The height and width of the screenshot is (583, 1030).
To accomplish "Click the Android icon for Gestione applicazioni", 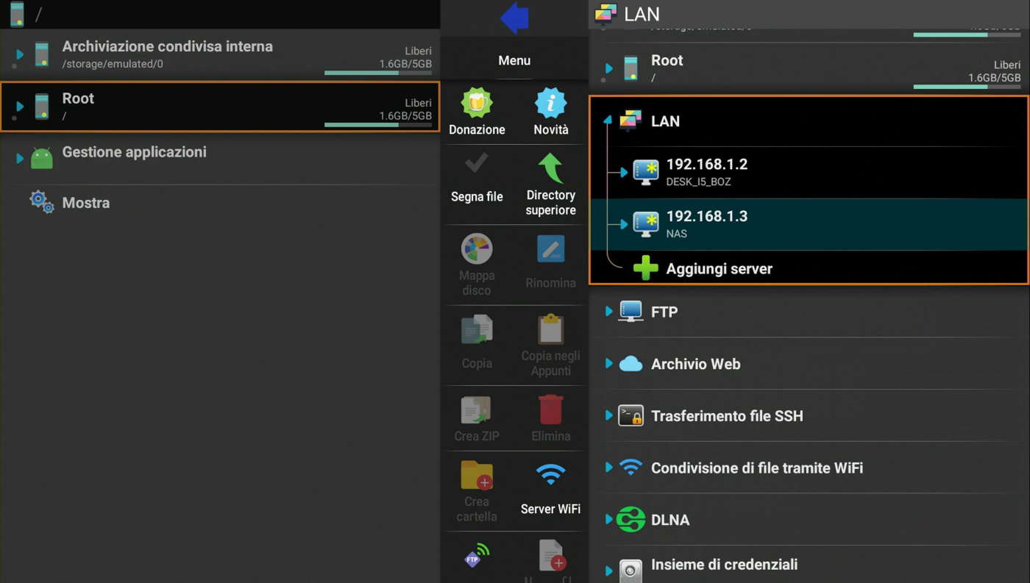I will [x=42, y=157].
